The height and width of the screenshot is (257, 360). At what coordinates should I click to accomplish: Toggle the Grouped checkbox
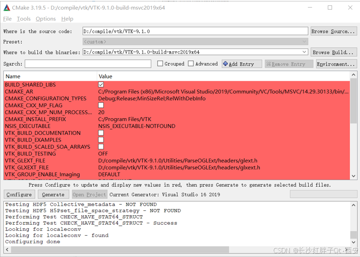pyautogui.click(x=160, y=64)
